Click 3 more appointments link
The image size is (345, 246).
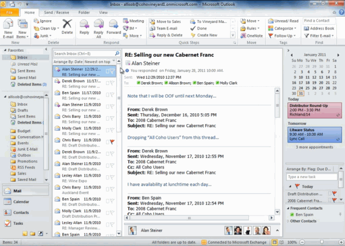pyautogui.click(x=314, y=147)
